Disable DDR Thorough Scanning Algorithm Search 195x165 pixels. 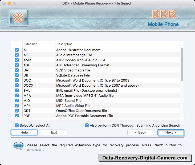click(87, 125)
